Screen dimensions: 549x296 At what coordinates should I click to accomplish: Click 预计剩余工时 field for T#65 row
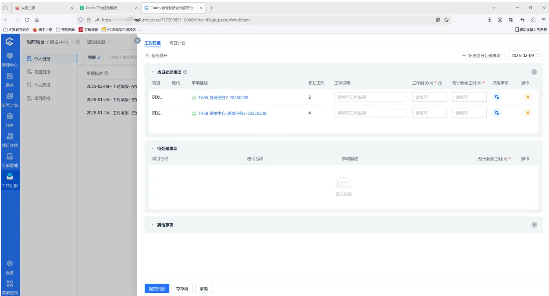(x=469, y=97)
